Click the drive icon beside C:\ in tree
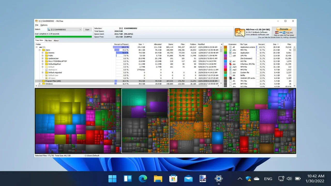The width and height of the screenshot is (331, 186). pyautogui.click(x=41, y=47)
